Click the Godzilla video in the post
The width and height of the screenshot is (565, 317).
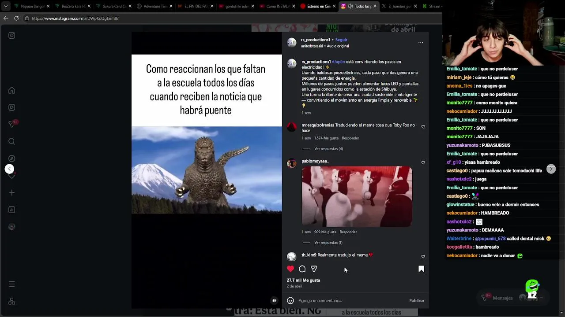[x=207, y=170]
